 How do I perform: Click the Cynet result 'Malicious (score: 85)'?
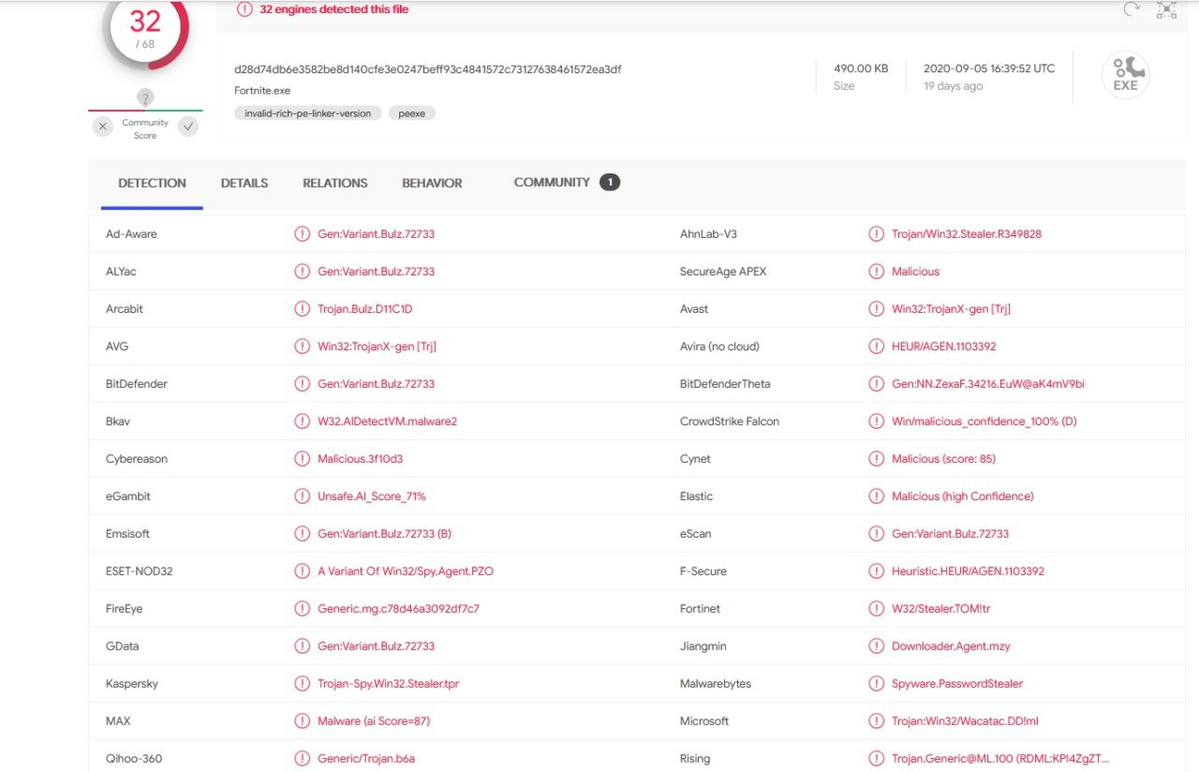pyautogui.click(x=944, y=459)
